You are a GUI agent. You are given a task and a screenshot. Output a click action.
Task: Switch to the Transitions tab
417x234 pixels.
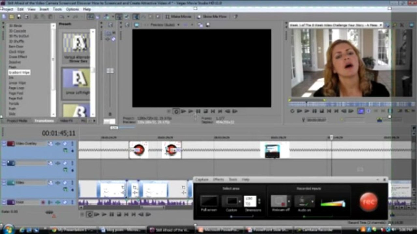click(44, 121)
